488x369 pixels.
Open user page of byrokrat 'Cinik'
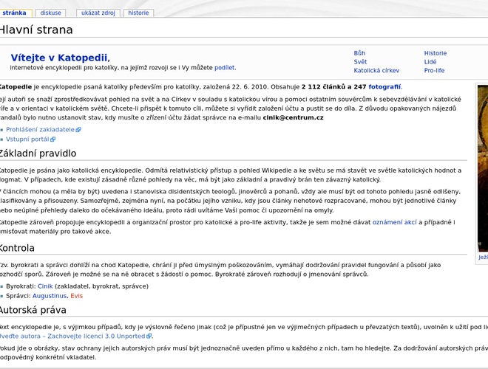[45, 286]
